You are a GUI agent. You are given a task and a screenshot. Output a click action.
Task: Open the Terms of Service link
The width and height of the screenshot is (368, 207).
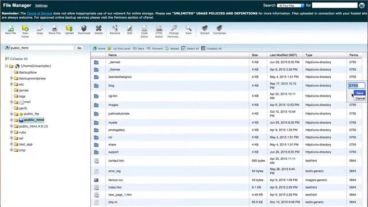(40, 13)
